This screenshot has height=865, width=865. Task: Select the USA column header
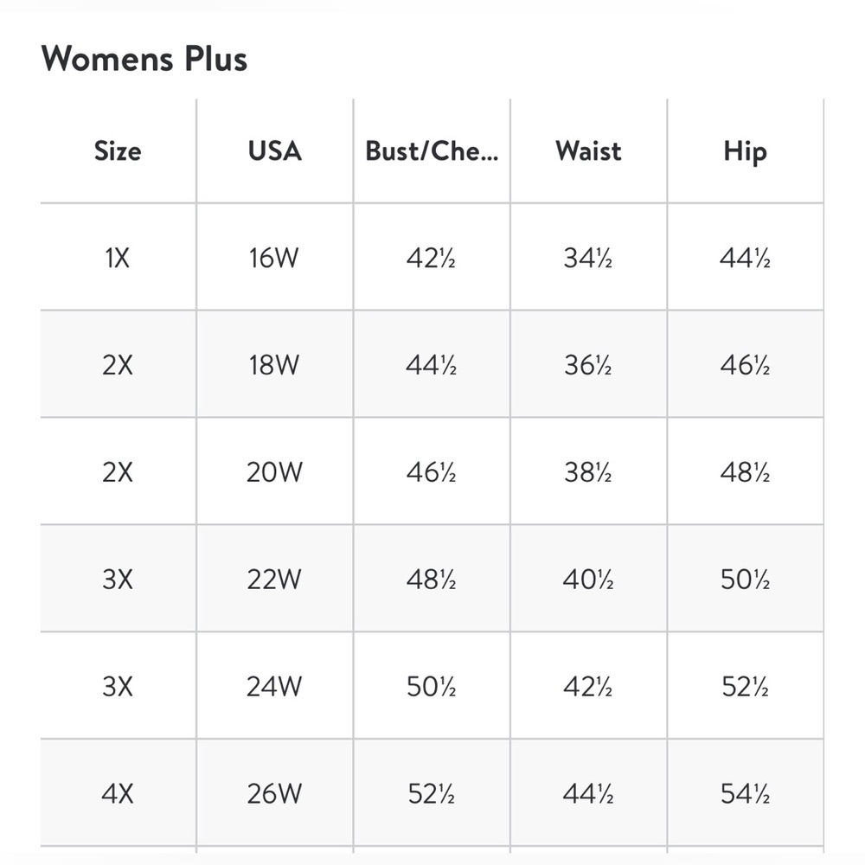(274, 151)
